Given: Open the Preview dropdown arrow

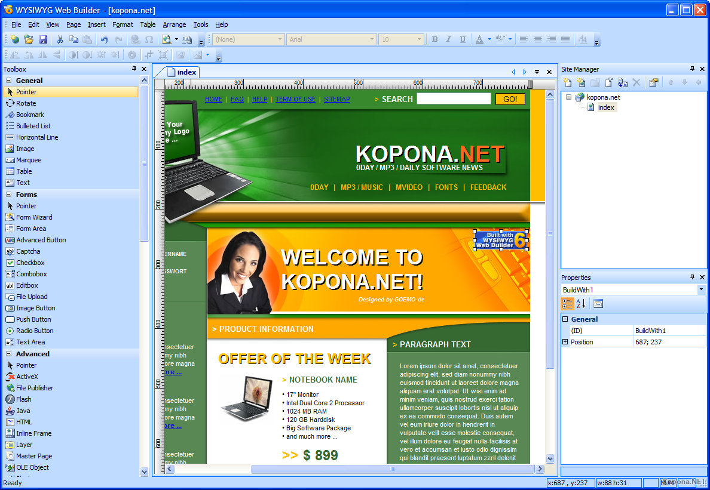Looking at the screenshot, I should click(176, 40).
